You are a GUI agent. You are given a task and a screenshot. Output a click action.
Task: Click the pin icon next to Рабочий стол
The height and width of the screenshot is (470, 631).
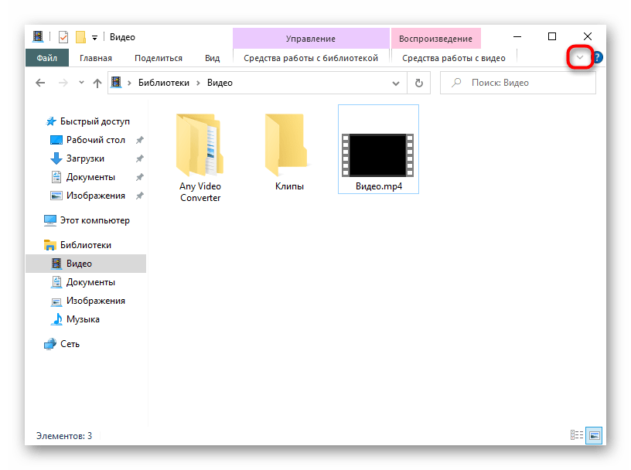click(x=140, y=140)
